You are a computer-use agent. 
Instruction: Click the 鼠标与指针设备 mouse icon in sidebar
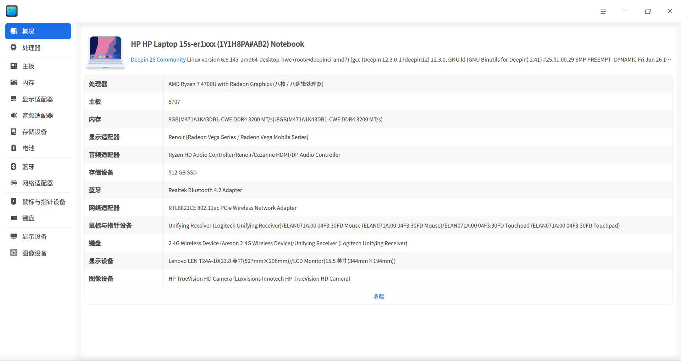tap(14, 201)
